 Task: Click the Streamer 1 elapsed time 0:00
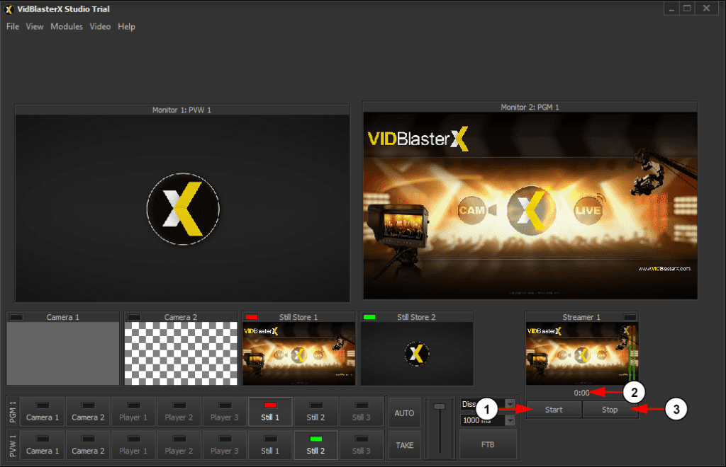(x=581, y=393)
